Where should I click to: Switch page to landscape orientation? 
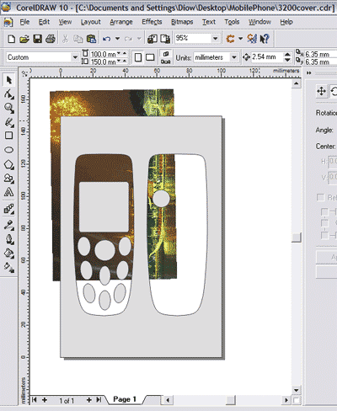150,57
